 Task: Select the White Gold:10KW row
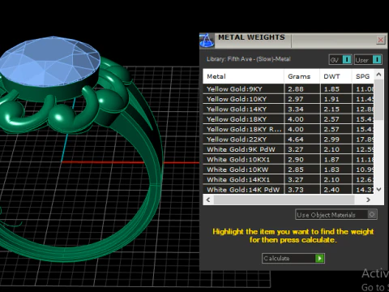tap(289, 170)
